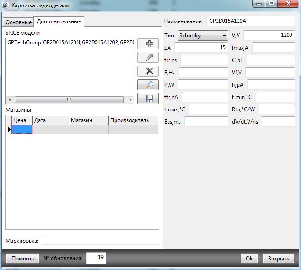View SPICE model with magnifier icon
This screenshot has width=301, height=270.
click(148, 85)
